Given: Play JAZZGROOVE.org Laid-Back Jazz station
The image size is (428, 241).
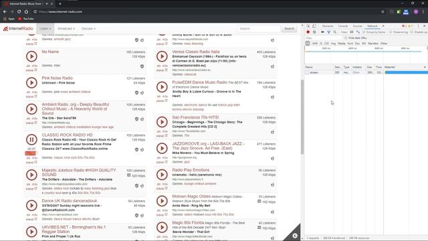Looking at the screenshot, I should point(162,149).
